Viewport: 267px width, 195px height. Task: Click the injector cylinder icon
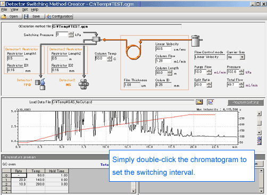coord(197,41)
